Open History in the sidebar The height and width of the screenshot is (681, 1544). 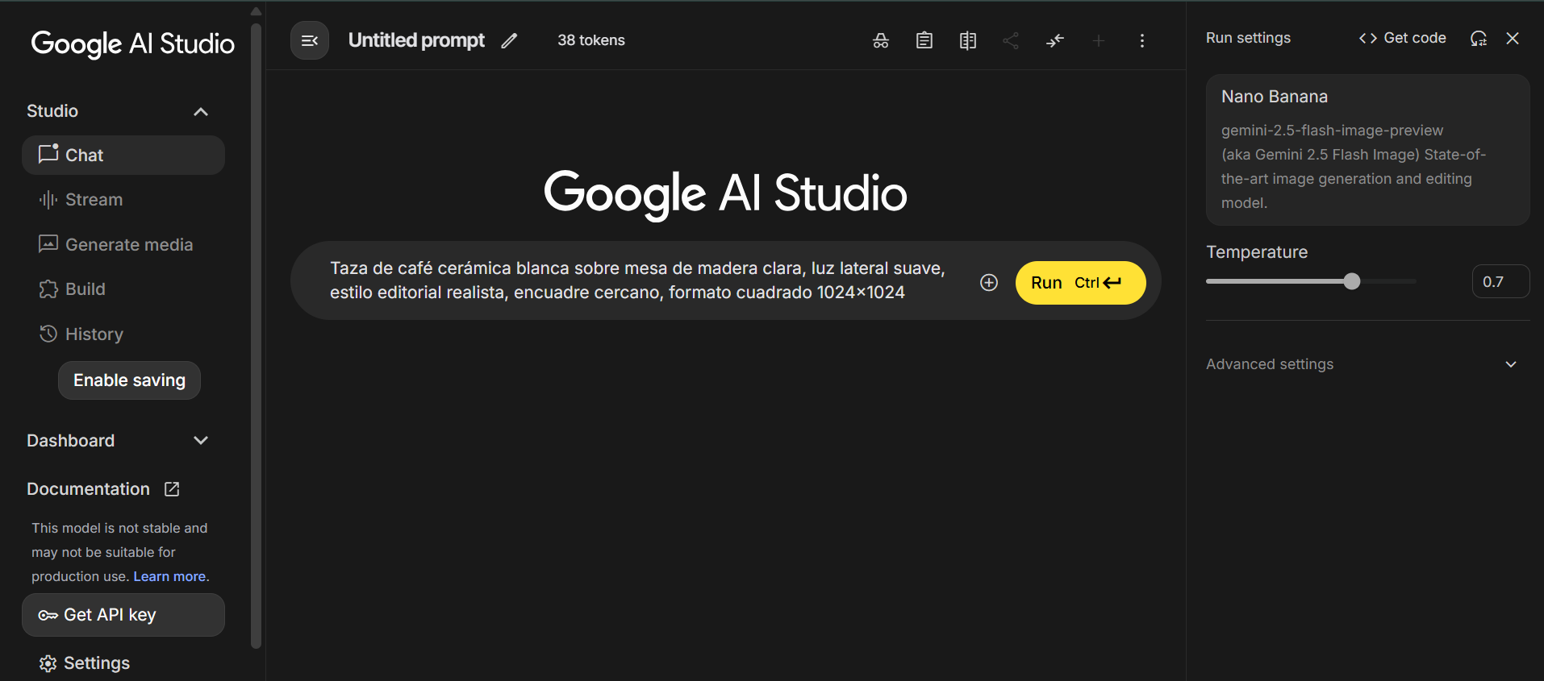[81, 334]
